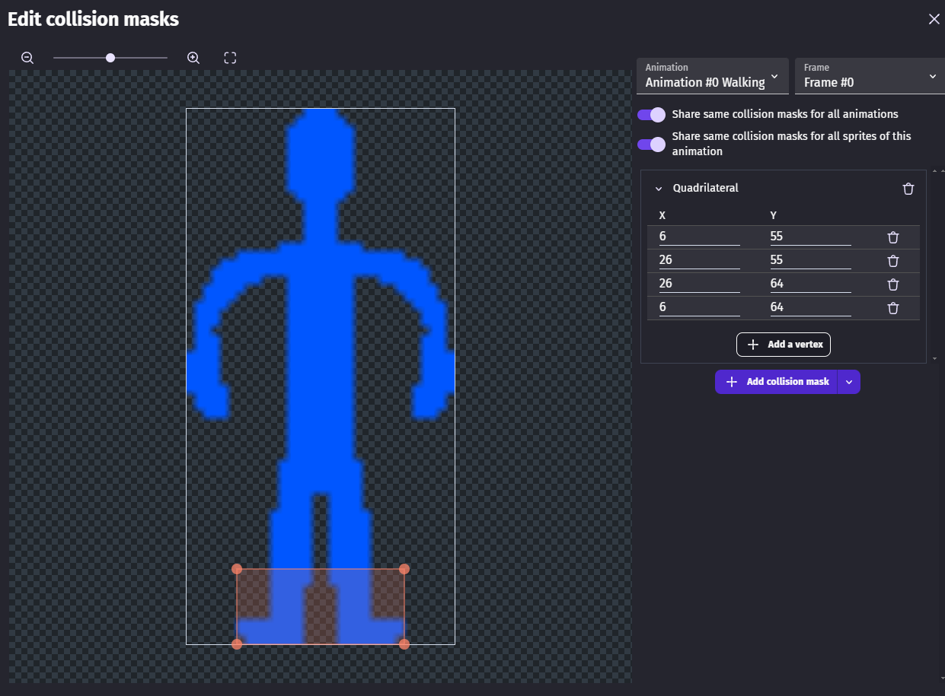The width and height of the screenshot is (945, 696).
Task: Click the fit-to-screen zoom icon
Action: [230, 58]
